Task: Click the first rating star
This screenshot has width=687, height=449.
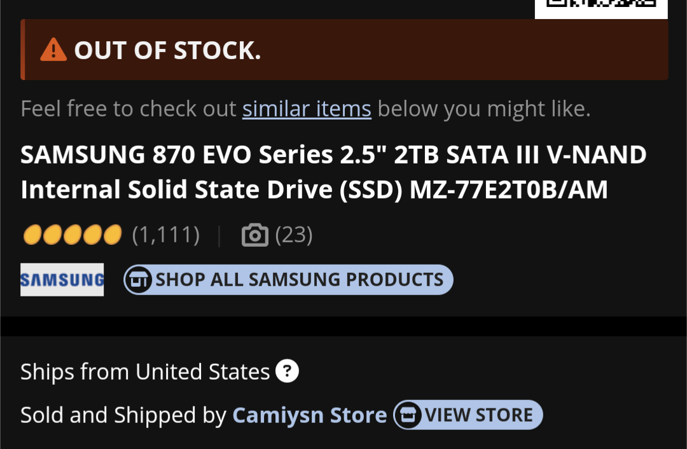Action: pos(31,234)
